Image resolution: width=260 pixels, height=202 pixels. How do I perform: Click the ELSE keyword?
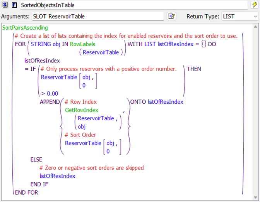pyautogui.click(x=36, y=159)
